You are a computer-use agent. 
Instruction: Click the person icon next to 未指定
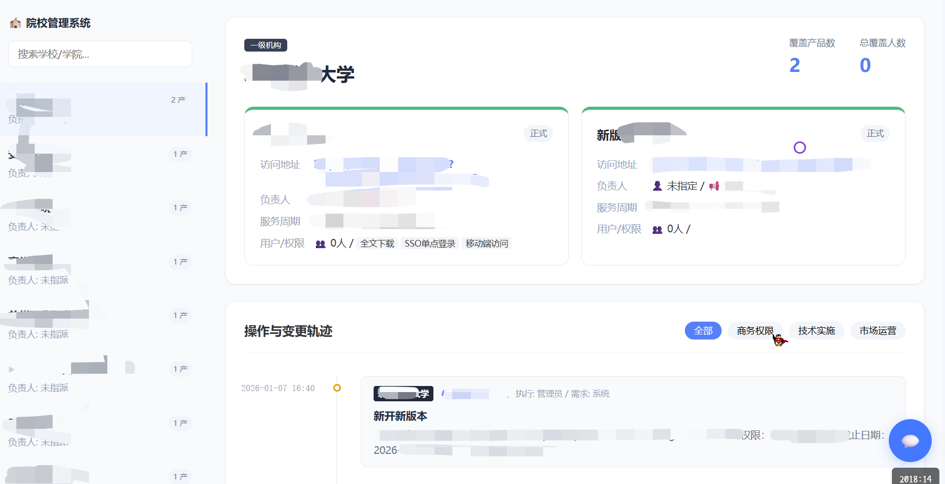tap(657, 186)
